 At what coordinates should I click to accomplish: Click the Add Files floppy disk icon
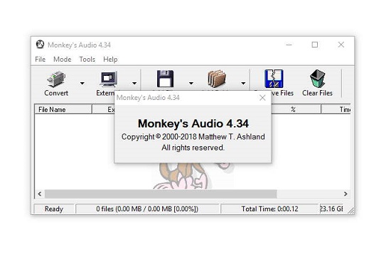(x=165, y=79)
